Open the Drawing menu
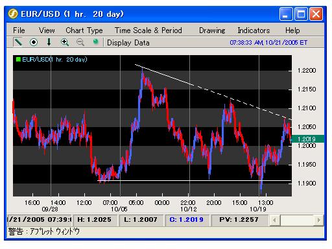The height and width of the screenshot is (249, 332). click(212, 30)
